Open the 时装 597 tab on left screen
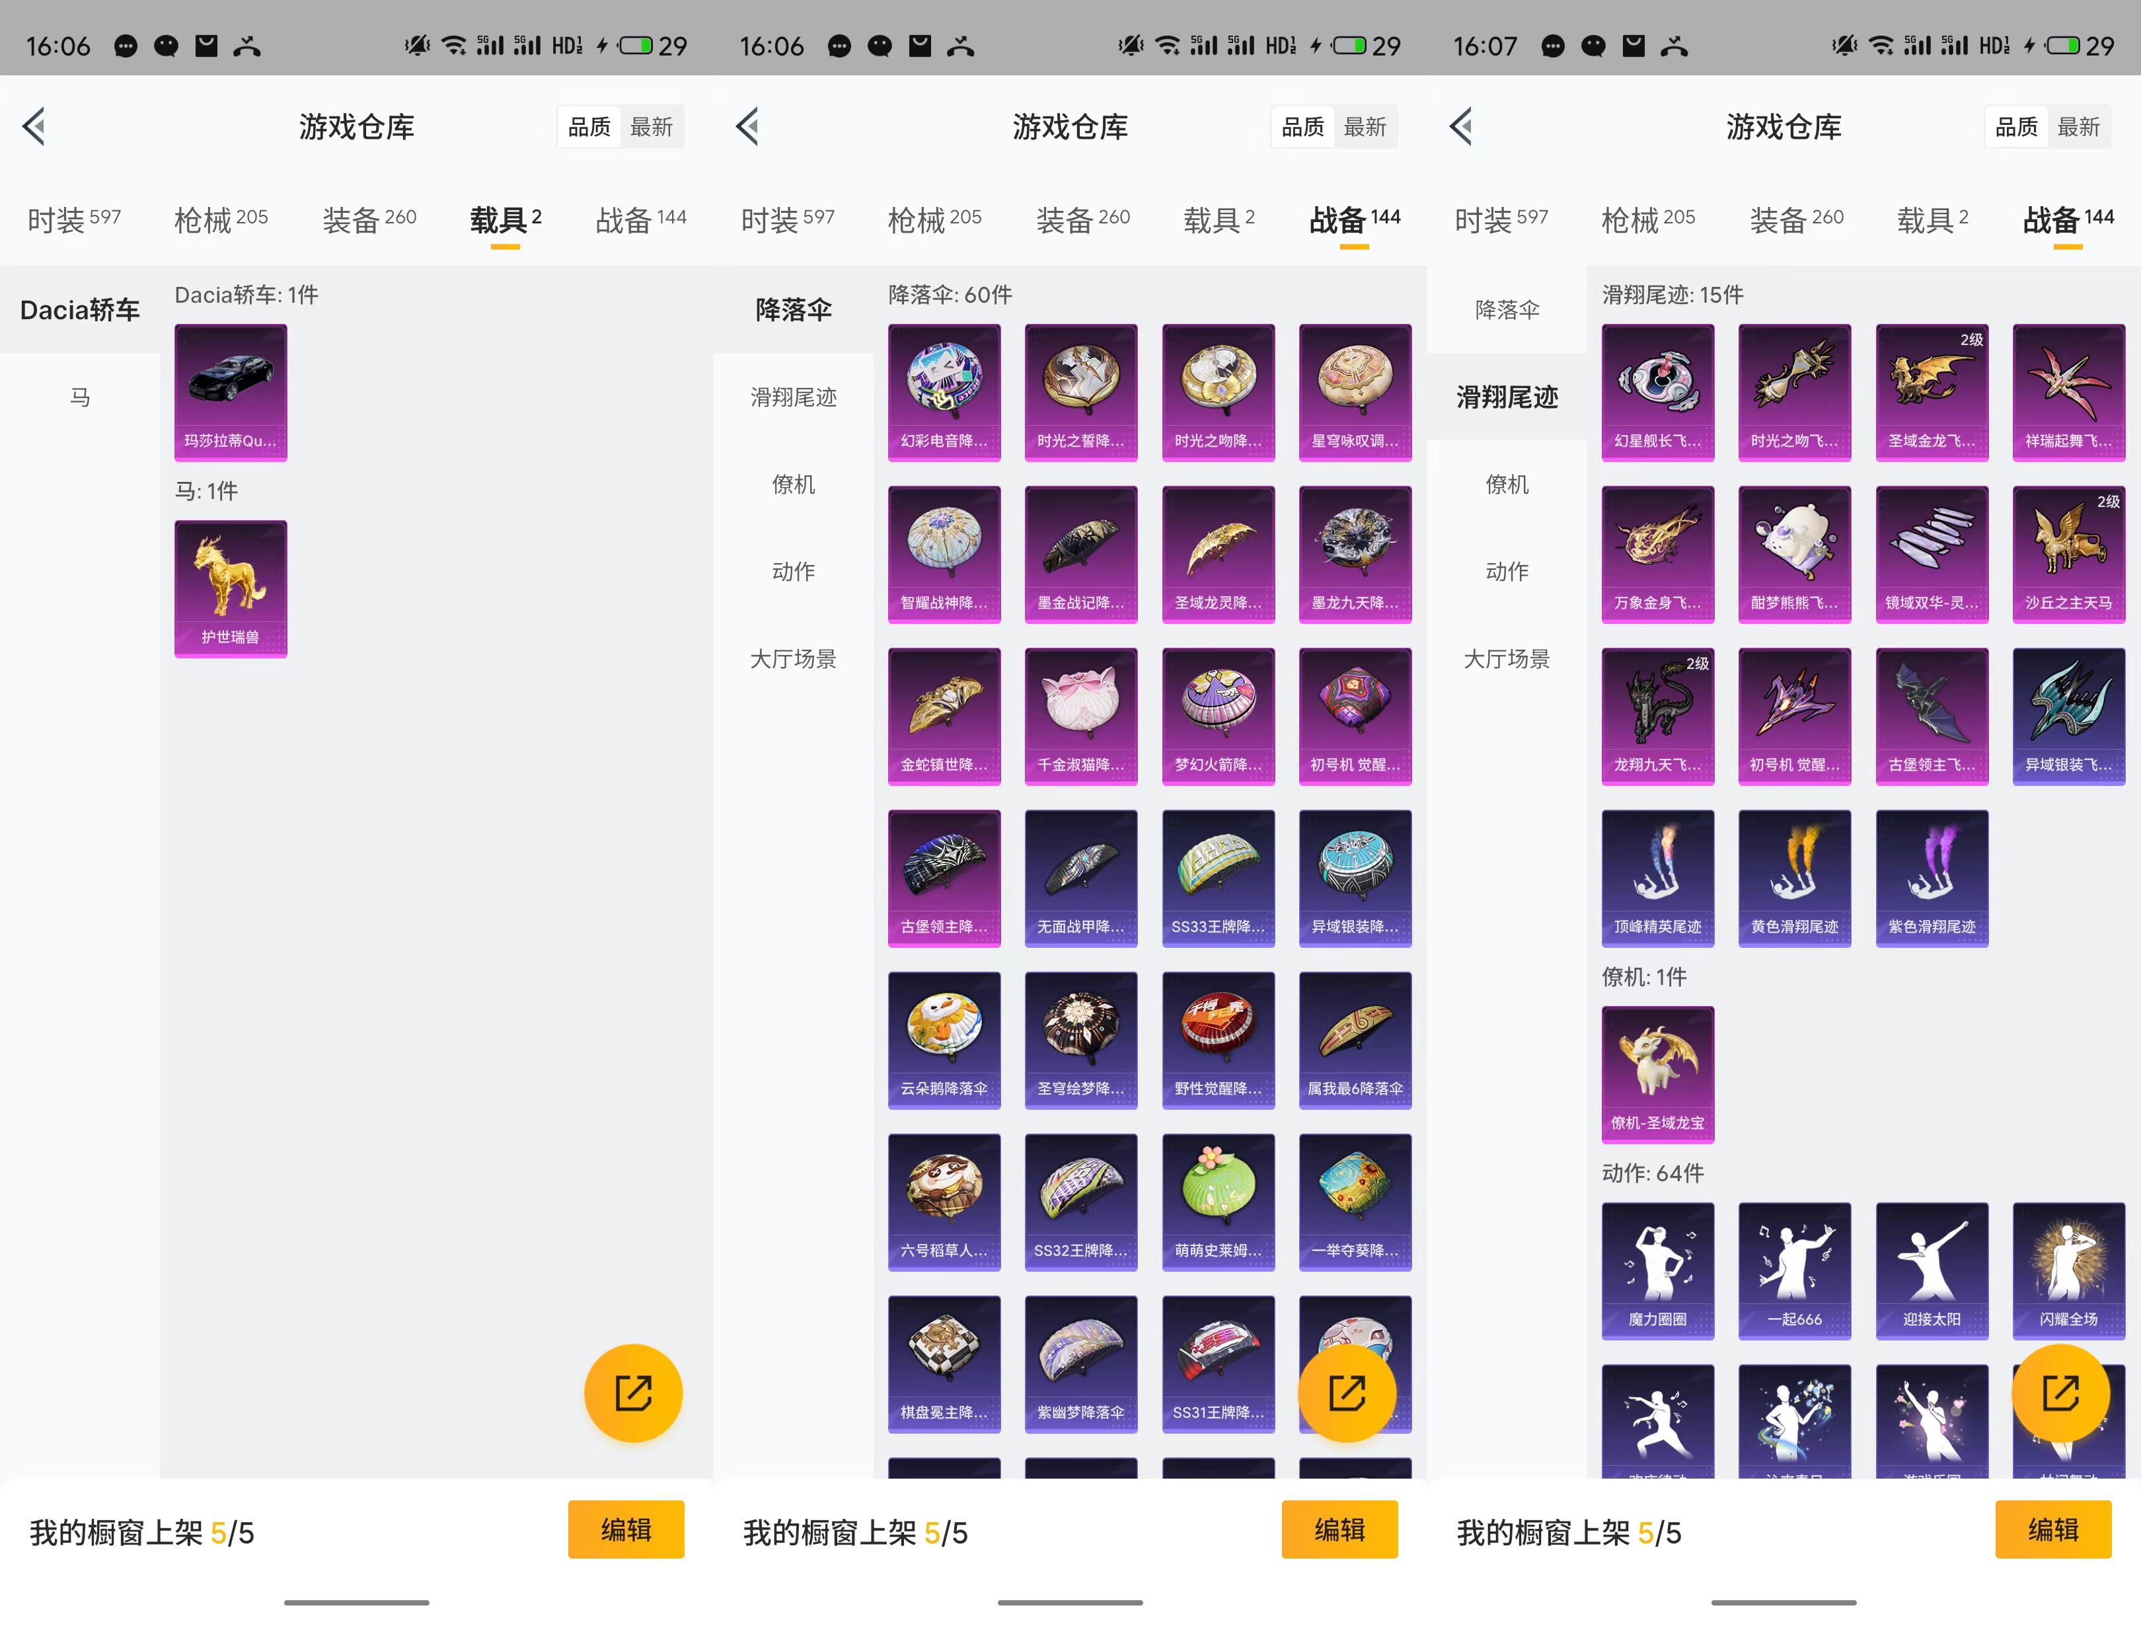The height and width of the screenshot is (1626, 2141). 75,220
